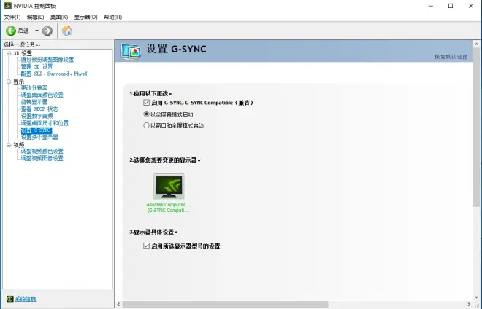Toggle 启用所选显示器型号的设置 checkbox
482x309 pixels.
click(147, 246)
